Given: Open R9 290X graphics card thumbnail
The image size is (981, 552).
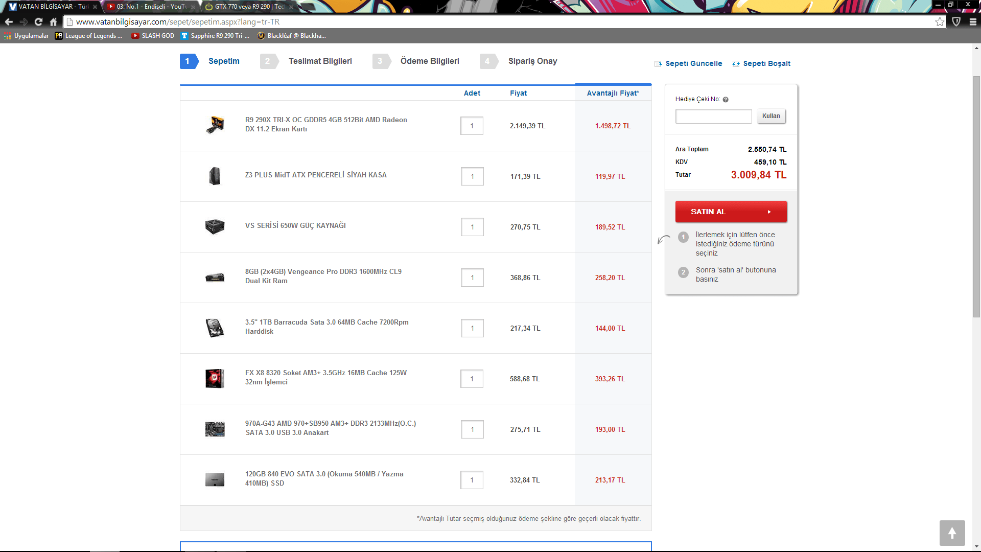Looking at the screenshot, I should pos(215,125).
